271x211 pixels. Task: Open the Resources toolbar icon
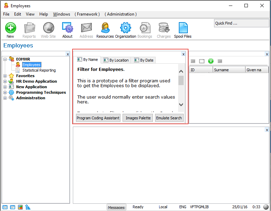pos(105,28)
